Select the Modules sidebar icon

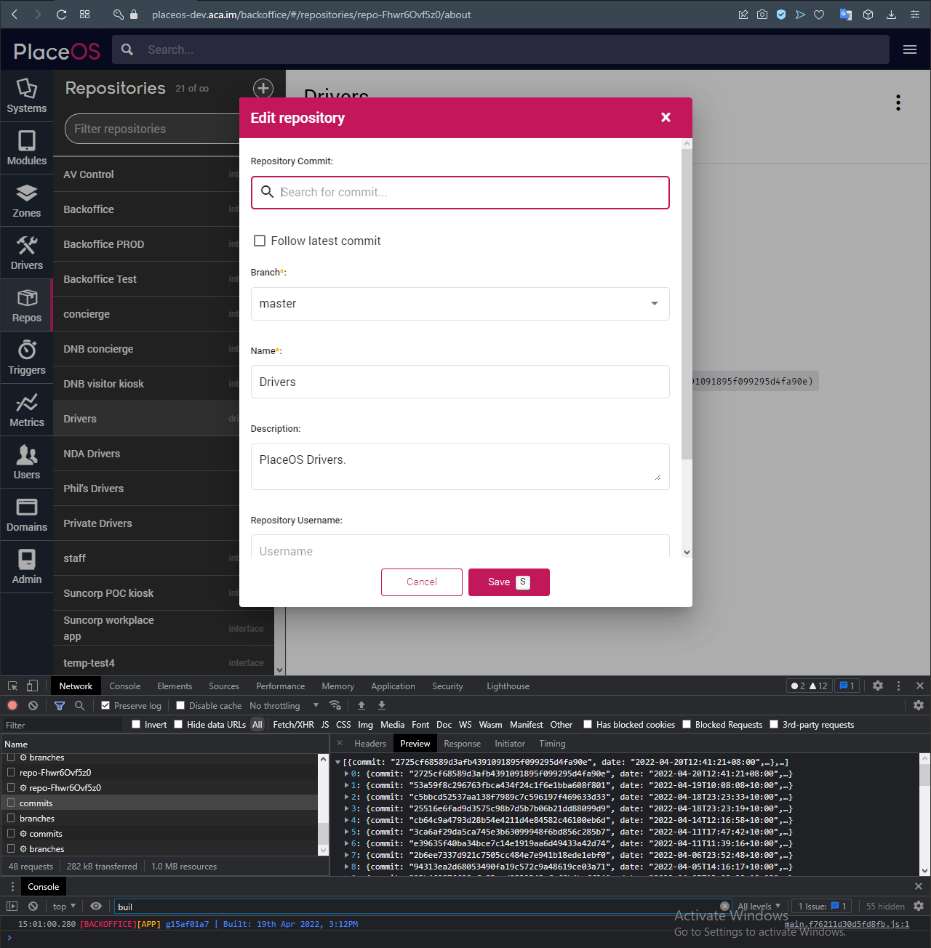click(27, 148)
